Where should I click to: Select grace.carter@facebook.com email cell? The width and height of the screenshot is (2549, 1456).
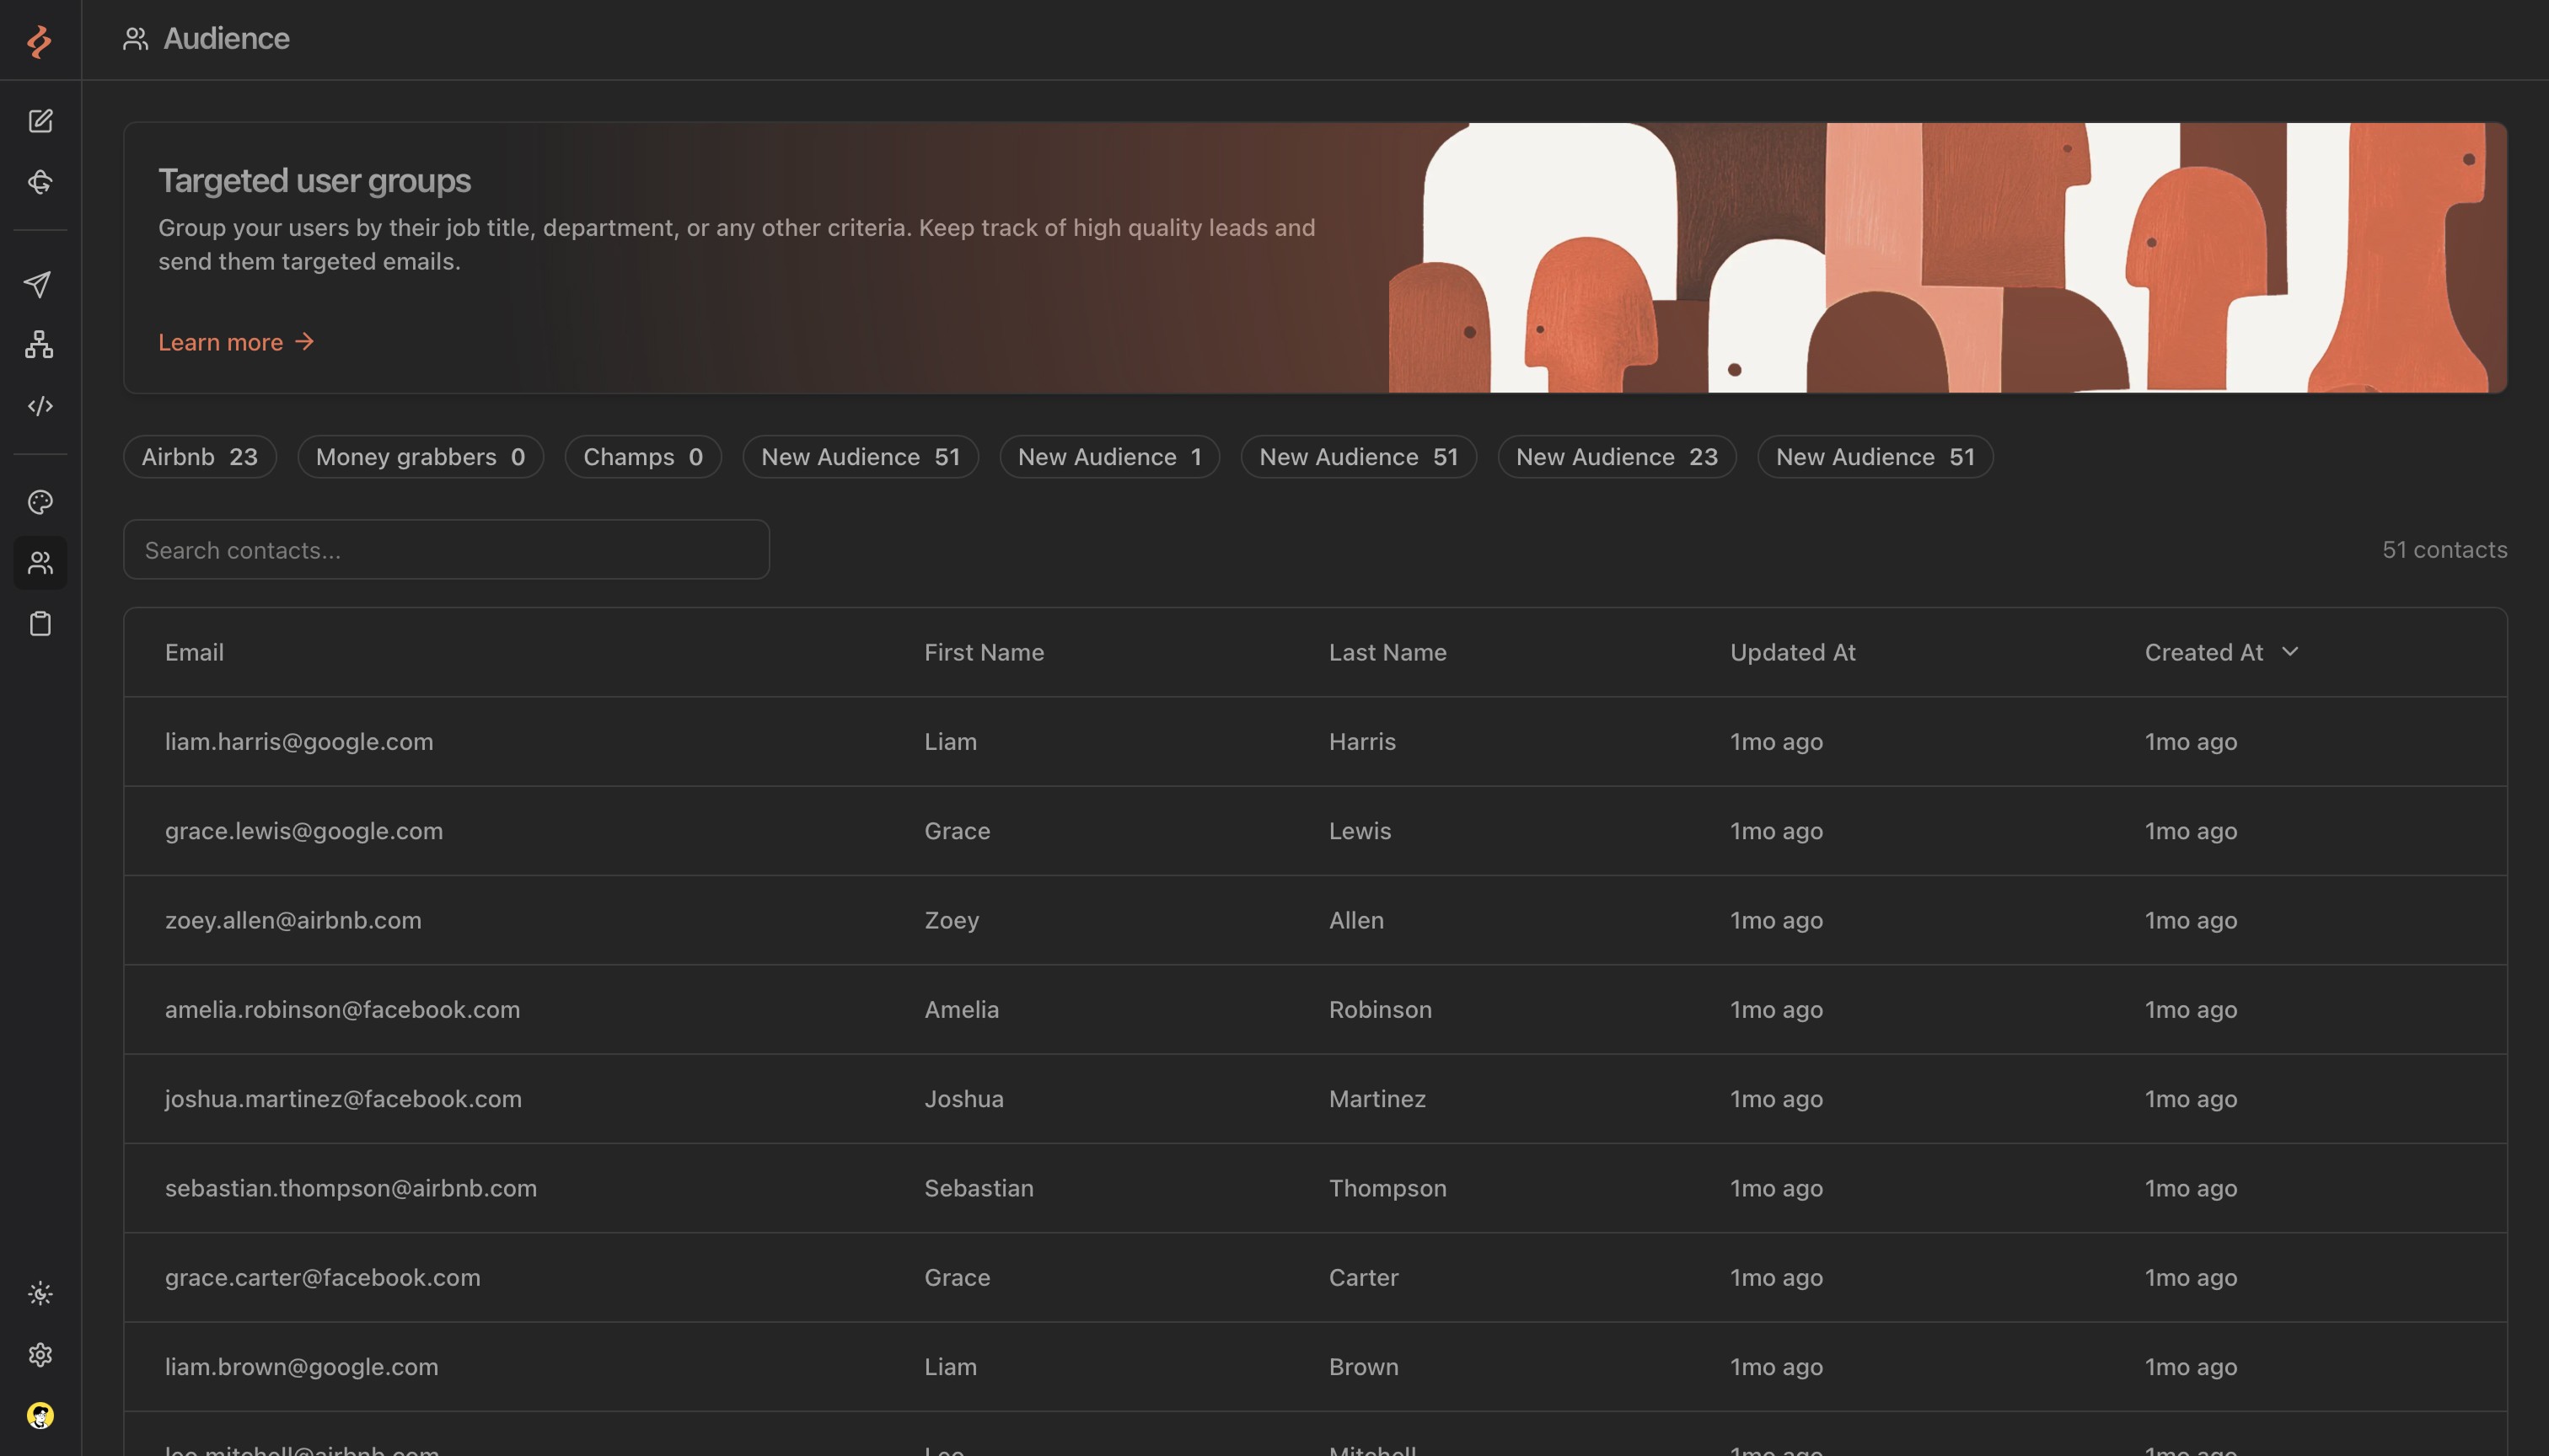pos(322,1277)
